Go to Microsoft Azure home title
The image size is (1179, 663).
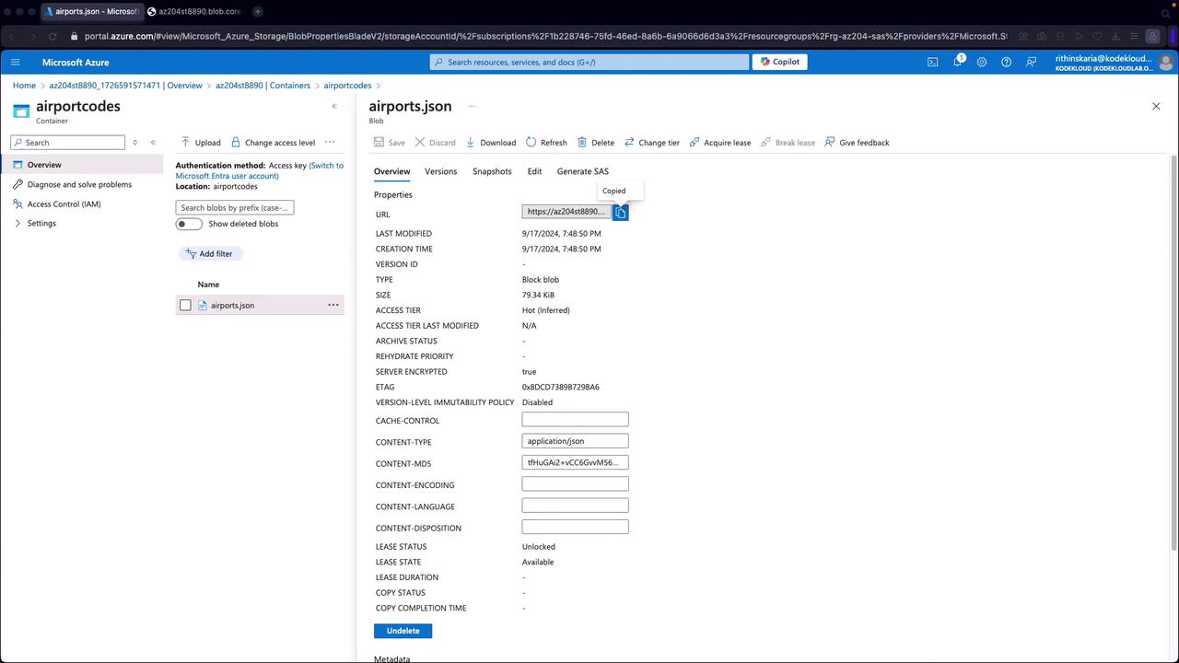(76, 62)
